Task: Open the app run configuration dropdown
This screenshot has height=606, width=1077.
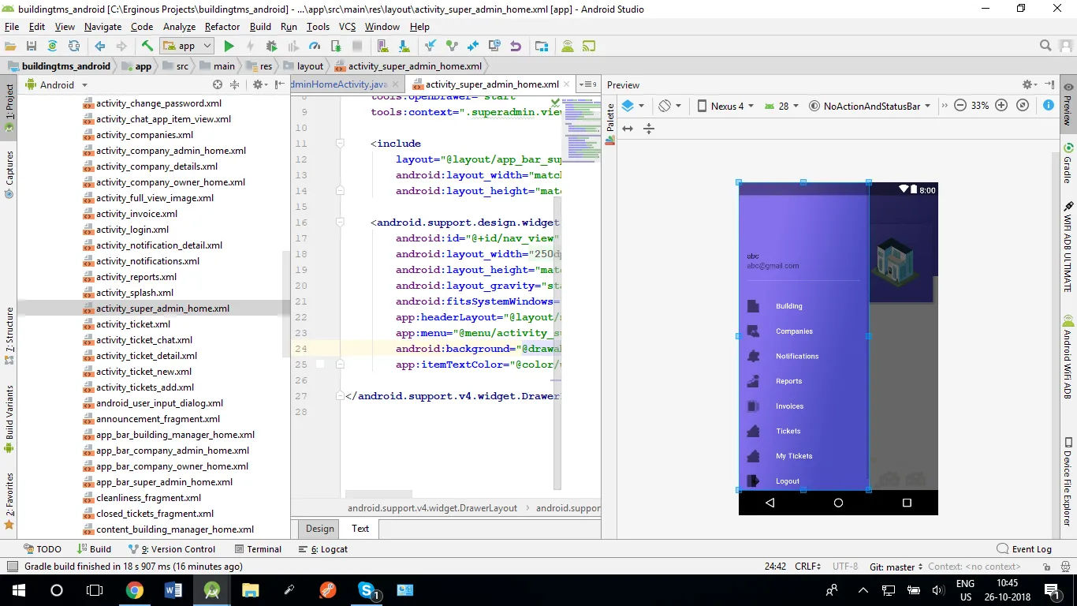Action: pos(187,47)
